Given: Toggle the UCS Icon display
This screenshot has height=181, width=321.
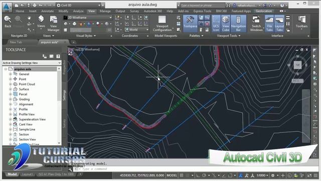Looking at the screenshot, I should pyautogui.click(x=216, y=24).
